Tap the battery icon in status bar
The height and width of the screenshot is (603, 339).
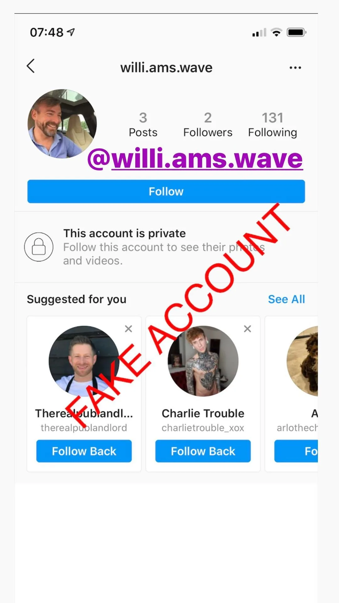pos(297,32)
